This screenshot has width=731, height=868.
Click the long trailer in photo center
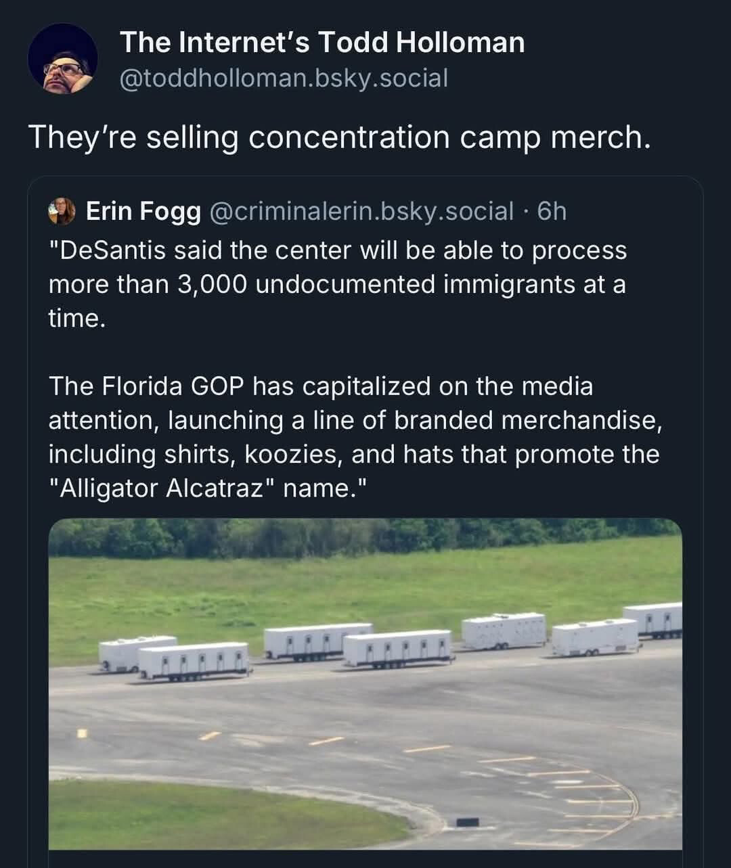(x=398, y=649)
